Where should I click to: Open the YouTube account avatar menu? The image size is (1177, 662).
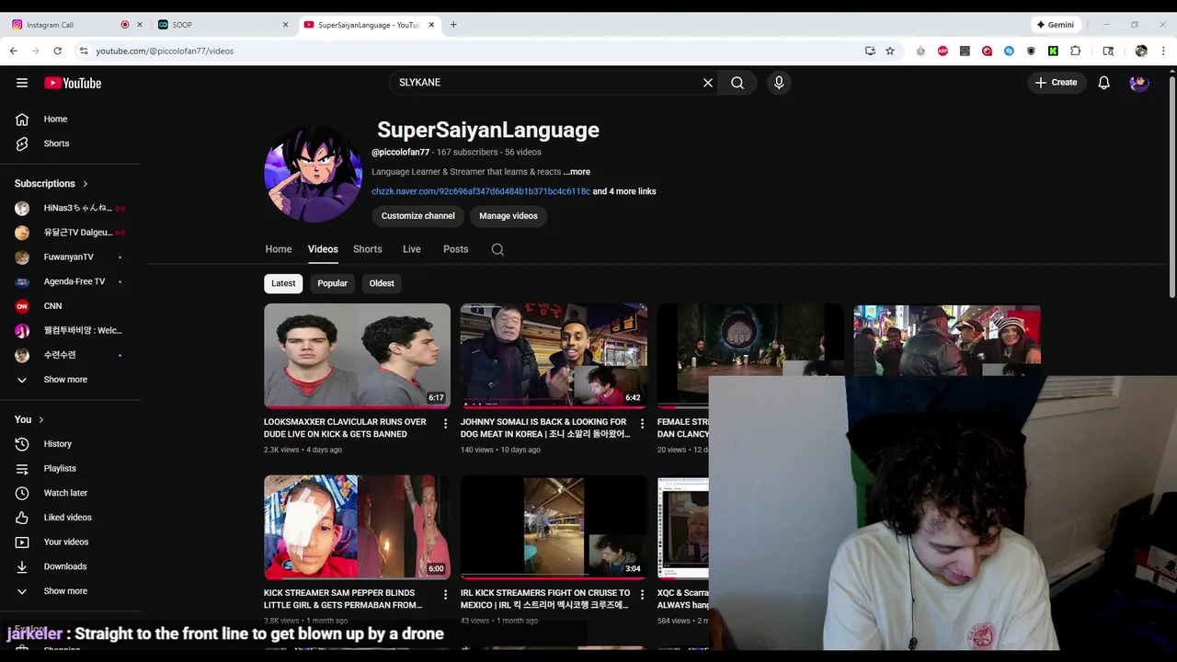(x=1139, y=83)
